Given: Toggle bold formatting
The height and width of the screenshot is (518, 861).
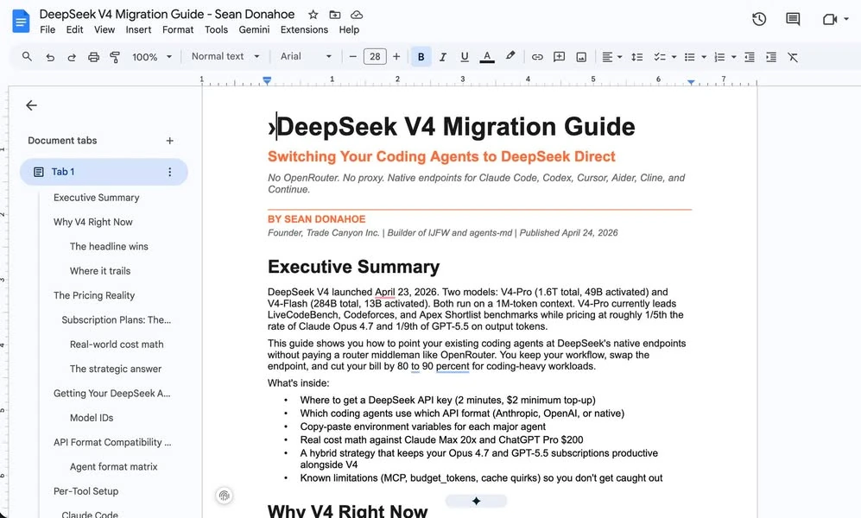Looking at the screenshot, I should pos(421,56).
